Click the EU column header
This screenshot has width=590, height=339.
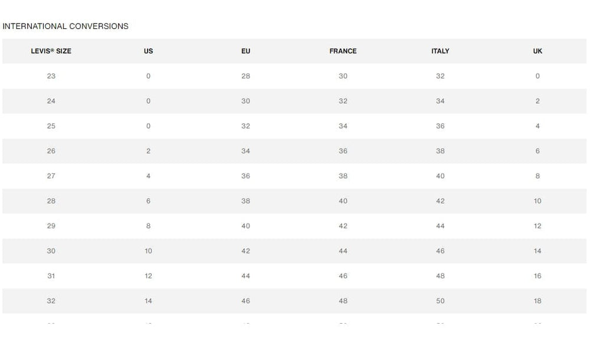[245, 51]
